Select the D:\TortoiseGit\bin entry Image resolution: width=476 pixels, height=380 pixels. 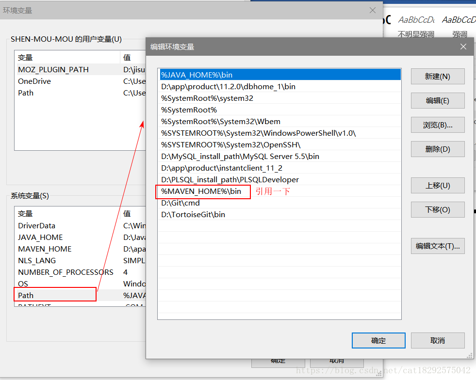tap(279, 214)
